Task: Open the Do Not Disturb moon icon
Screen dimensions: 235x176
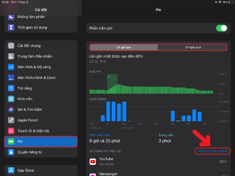Action: point(11,17)
